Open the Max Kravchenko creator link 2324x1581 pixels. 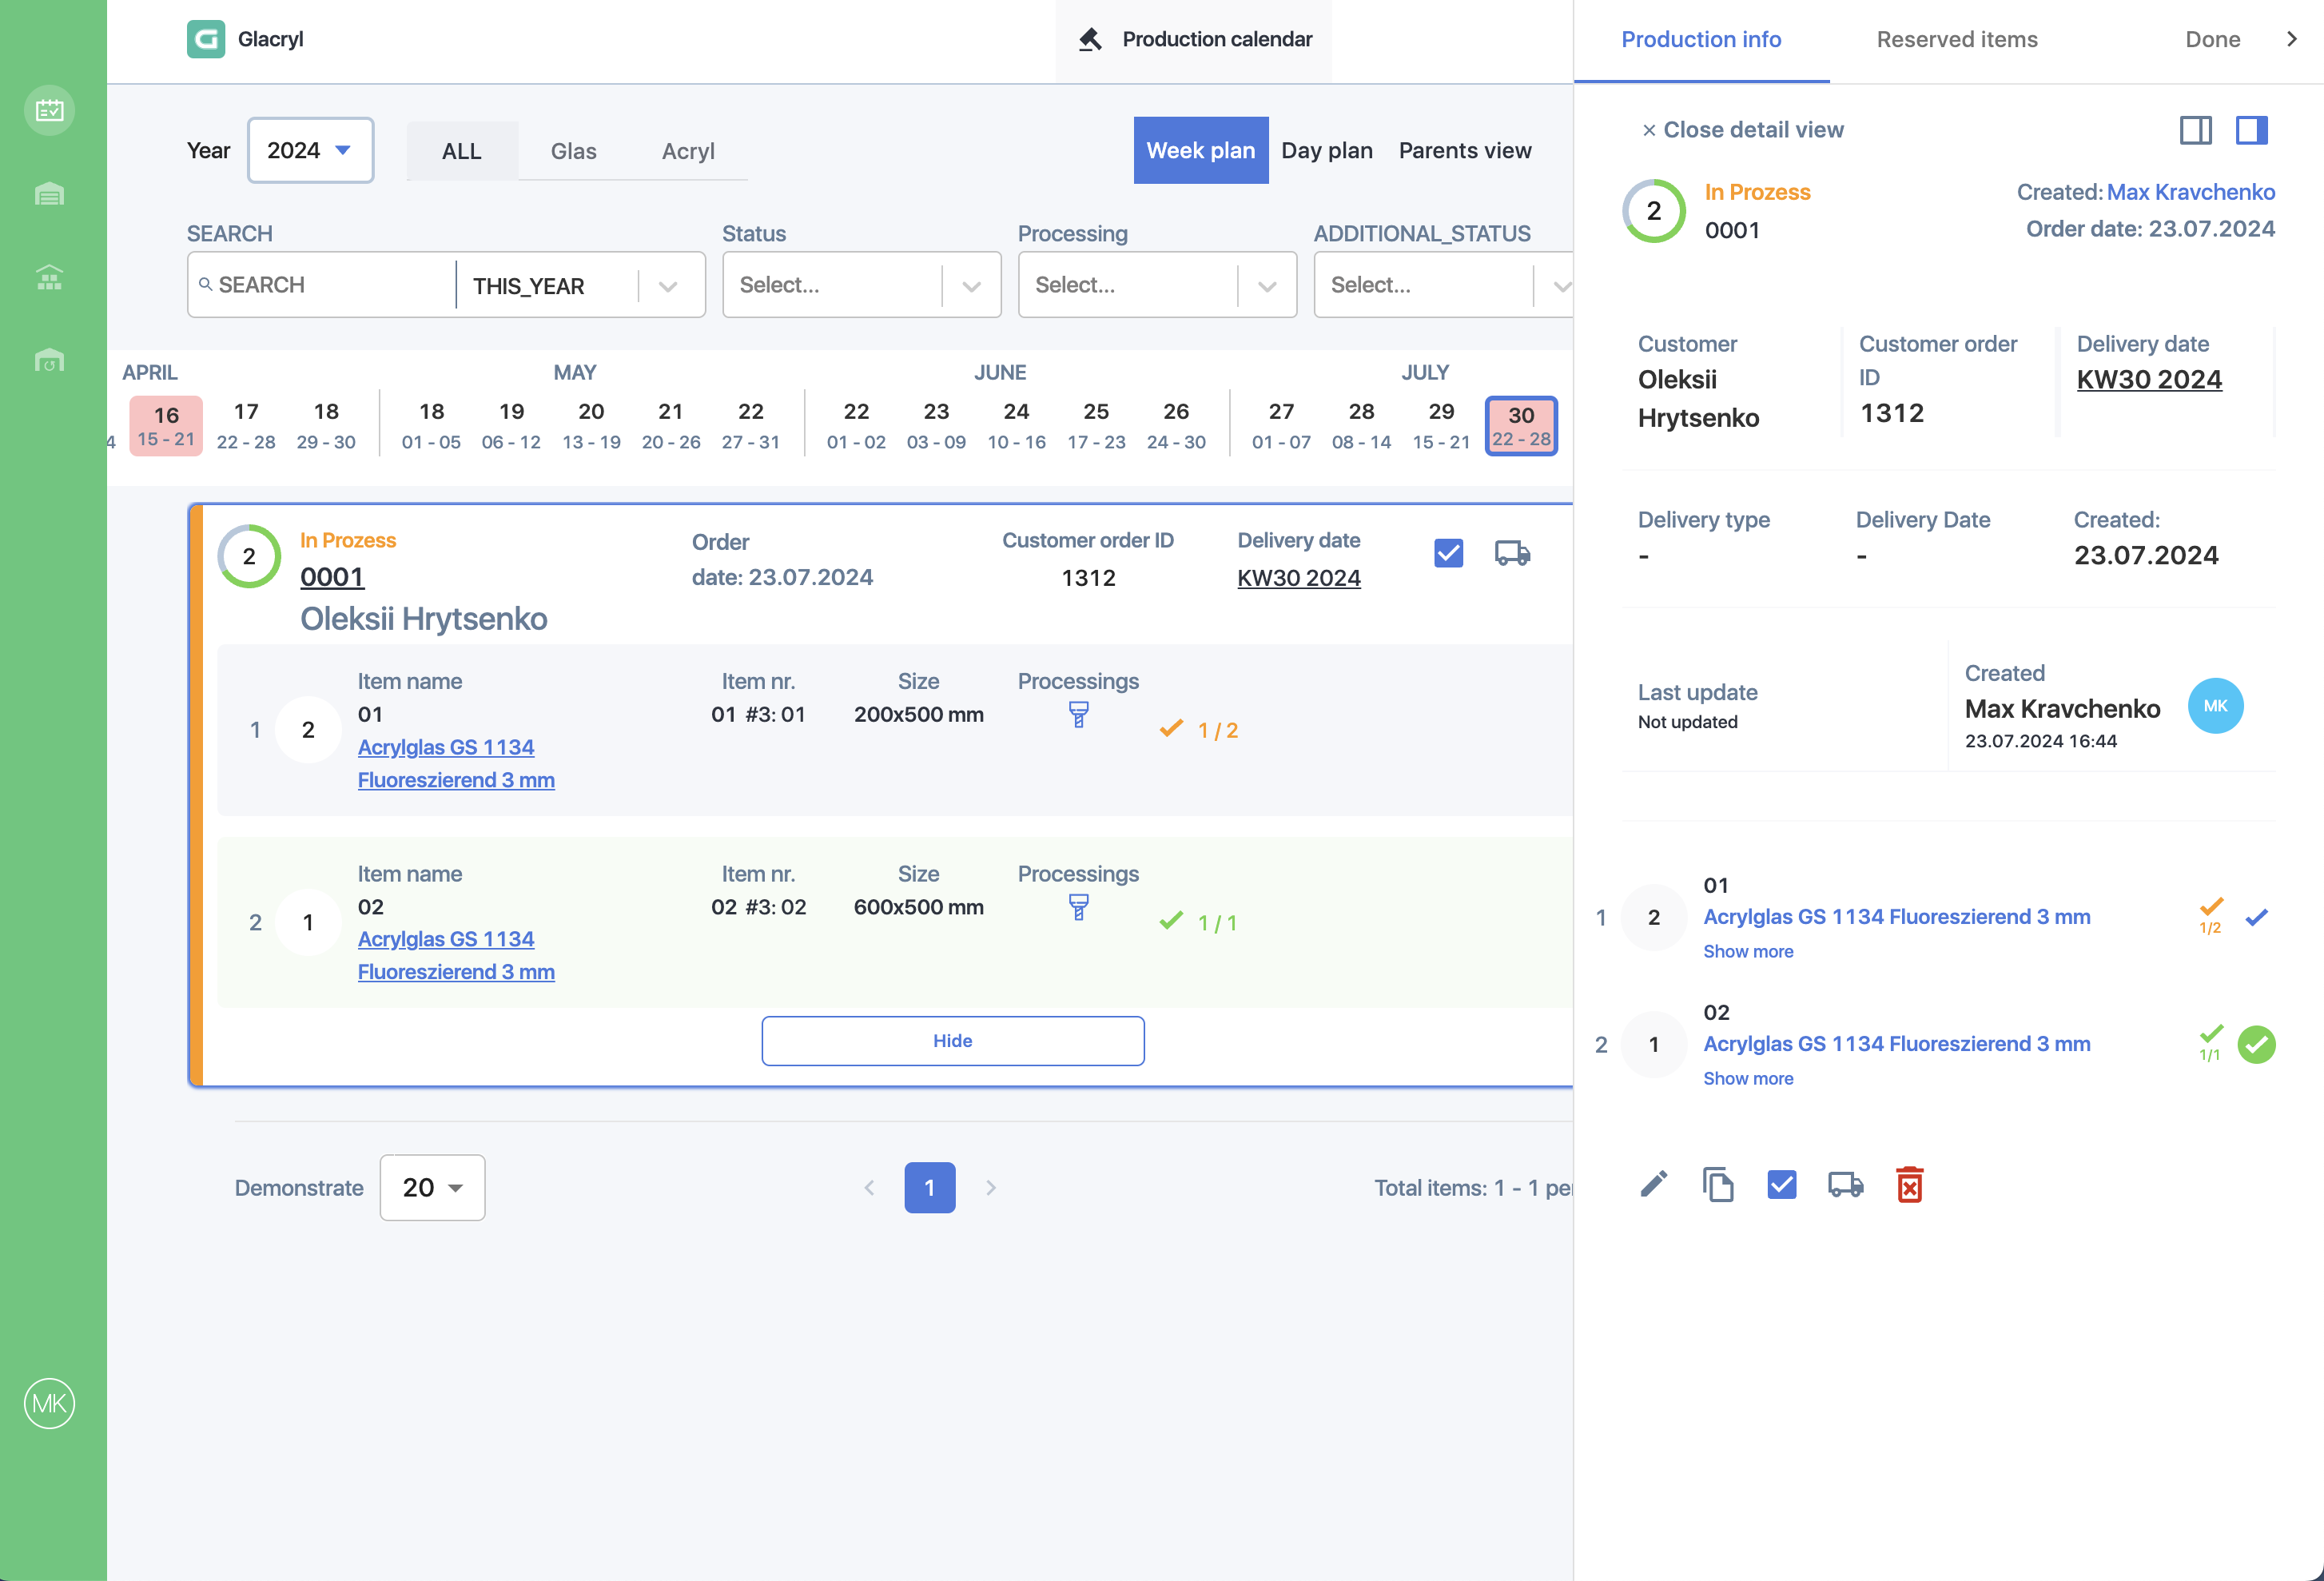tap(2191, 192)
